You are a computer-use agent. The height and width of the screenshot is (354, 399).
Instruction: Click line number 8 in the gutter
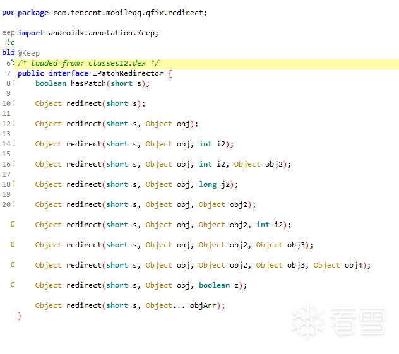click(x=9, y=83)
